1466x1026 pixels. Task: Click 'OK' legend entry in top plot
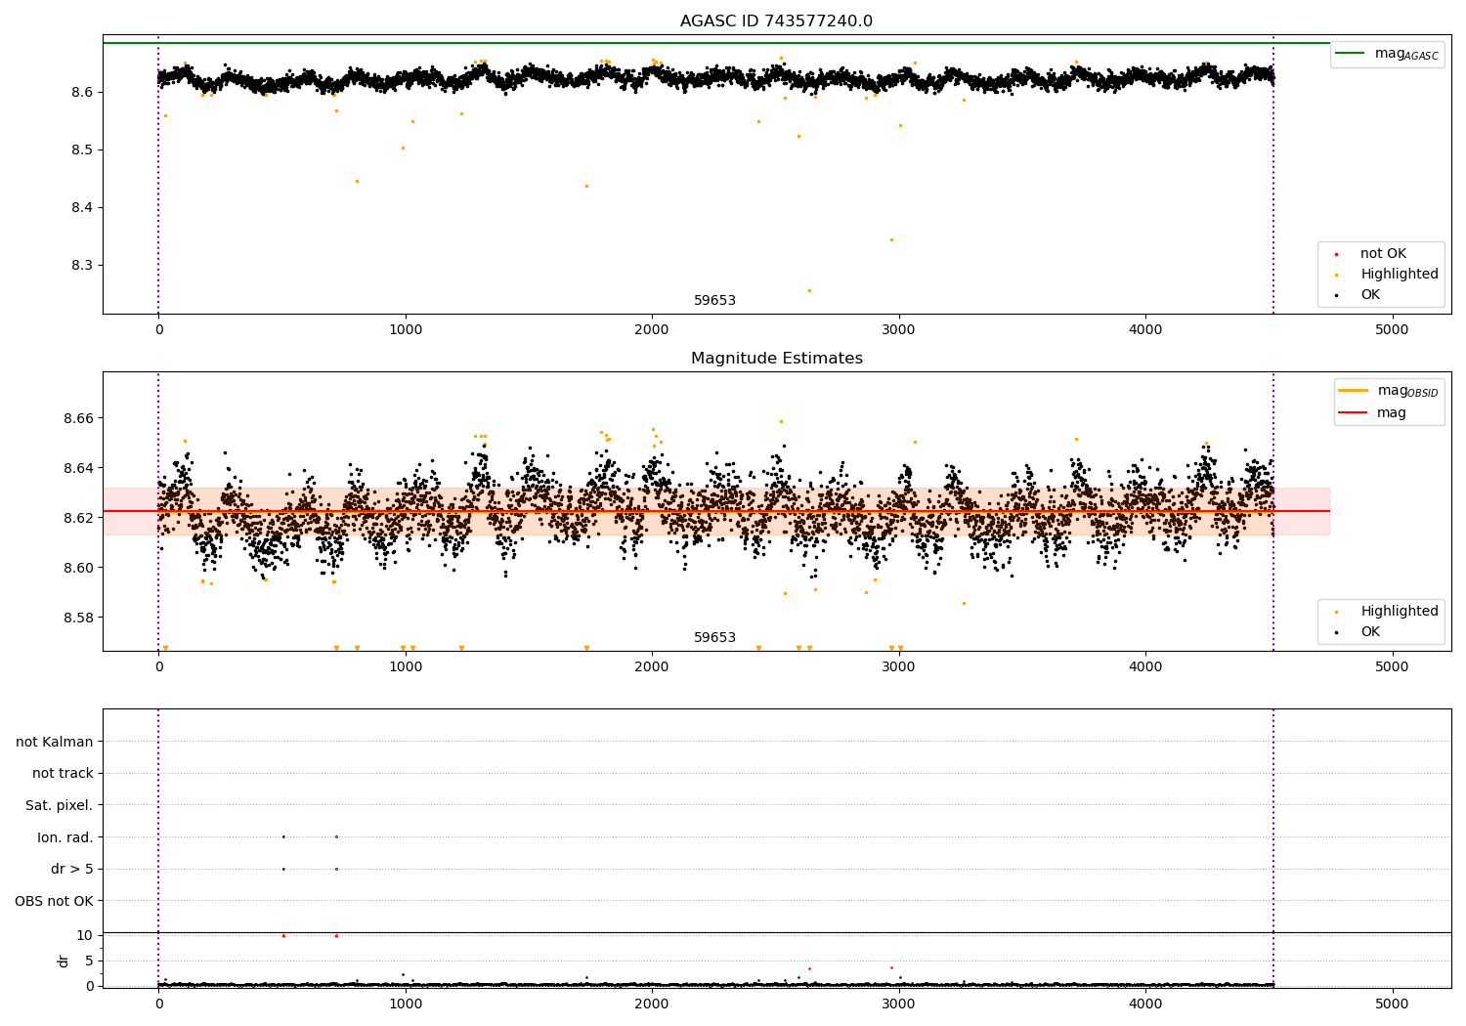coord(1370,295)
